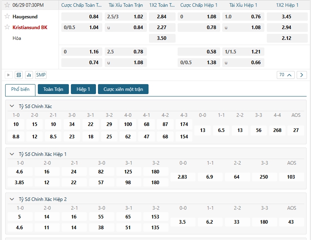Collapse the 70 markets counter
The width and height of the screenshot is (311, 240).
click(286, 75)
